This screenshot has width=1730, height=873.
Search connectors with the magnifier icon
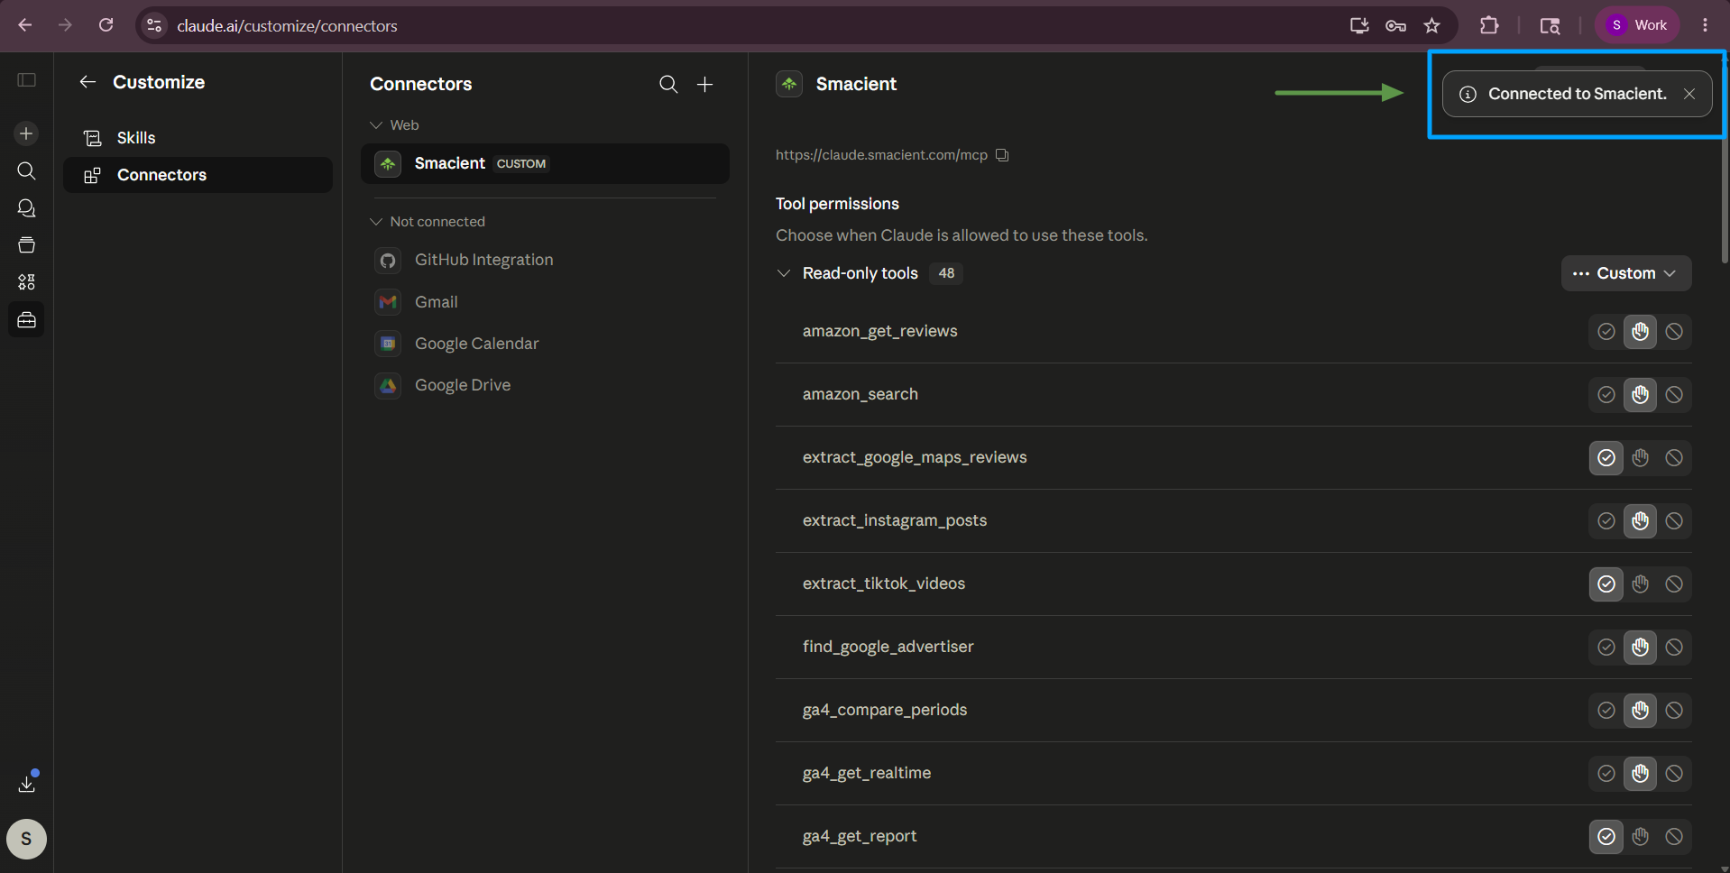point(668,84)
